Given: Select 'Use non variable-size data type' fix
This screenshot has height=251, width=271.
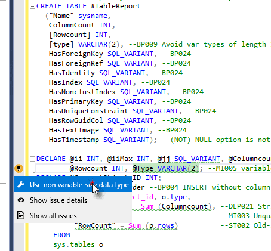Looking at the screenshot, I should 73,185.
